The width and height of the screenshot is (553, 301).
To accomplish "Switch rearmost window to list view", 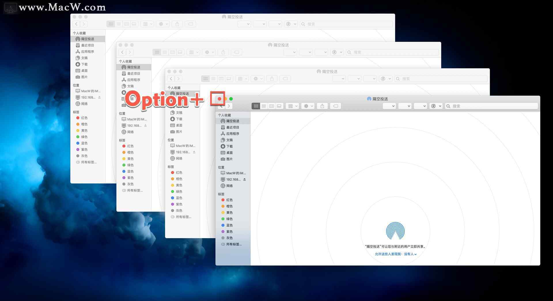I will pos(118,24).
